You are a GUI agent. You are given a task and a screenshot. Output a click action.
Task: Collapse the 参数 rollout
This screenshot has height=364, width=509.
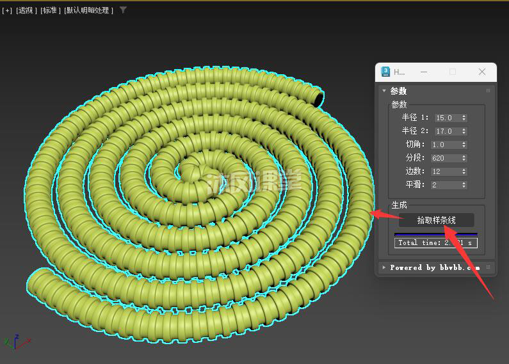tap(384, 91)
